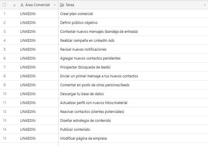208x146 pixels.
Task: Click row number 2
Action: 4,23
